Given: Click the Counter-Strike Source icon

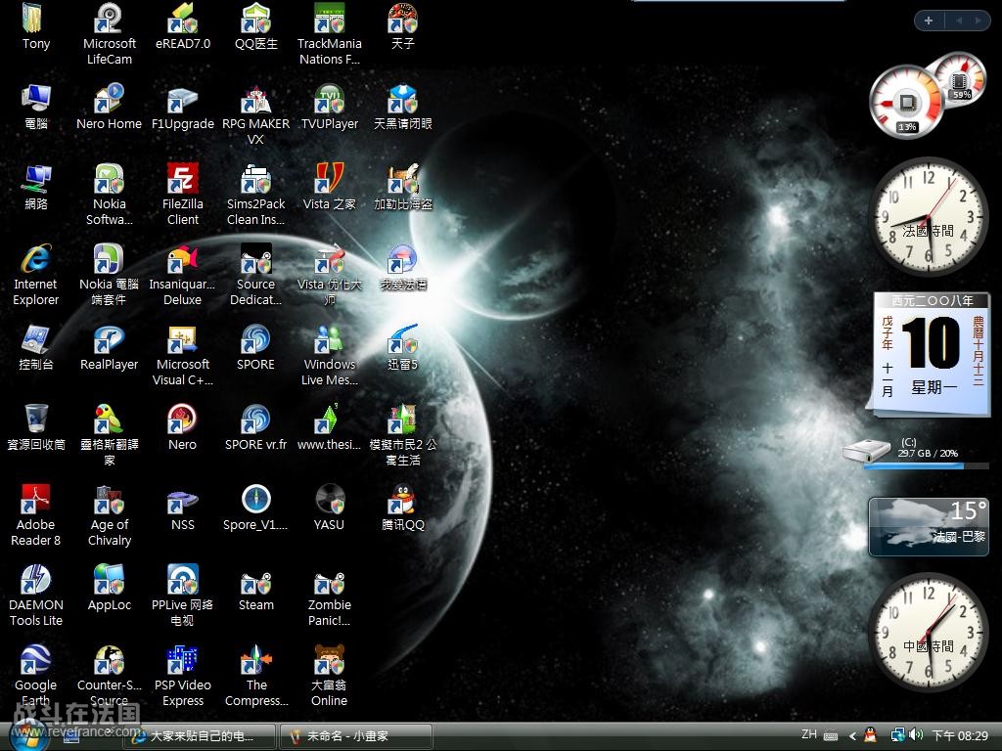Looking at the screenshot, I should pos(110,660).
